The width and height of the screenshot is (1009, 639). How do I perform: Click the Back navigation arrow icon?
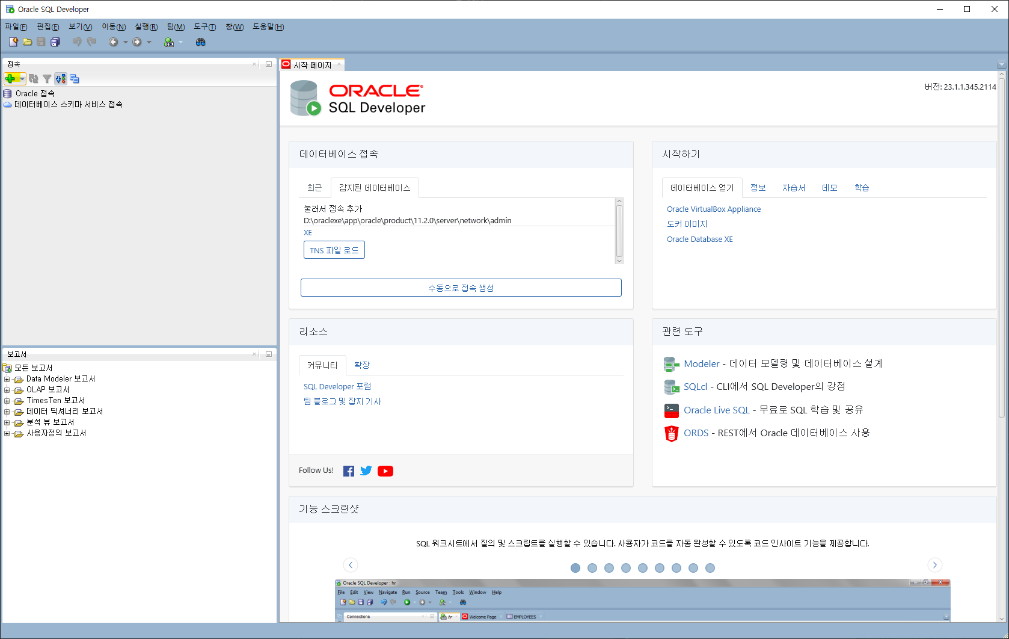pos(113,42)
